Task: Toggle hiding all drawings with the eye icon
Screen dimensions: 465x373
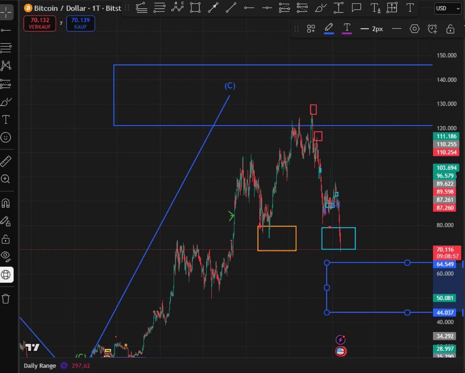Action: point(6,256)
